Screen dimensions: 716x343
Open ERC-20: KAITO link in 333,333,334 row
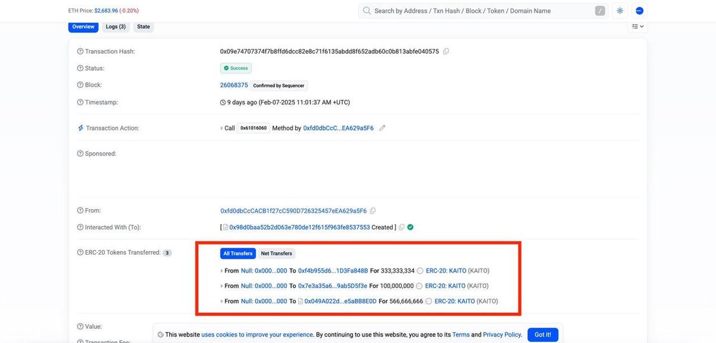point(446,271)
